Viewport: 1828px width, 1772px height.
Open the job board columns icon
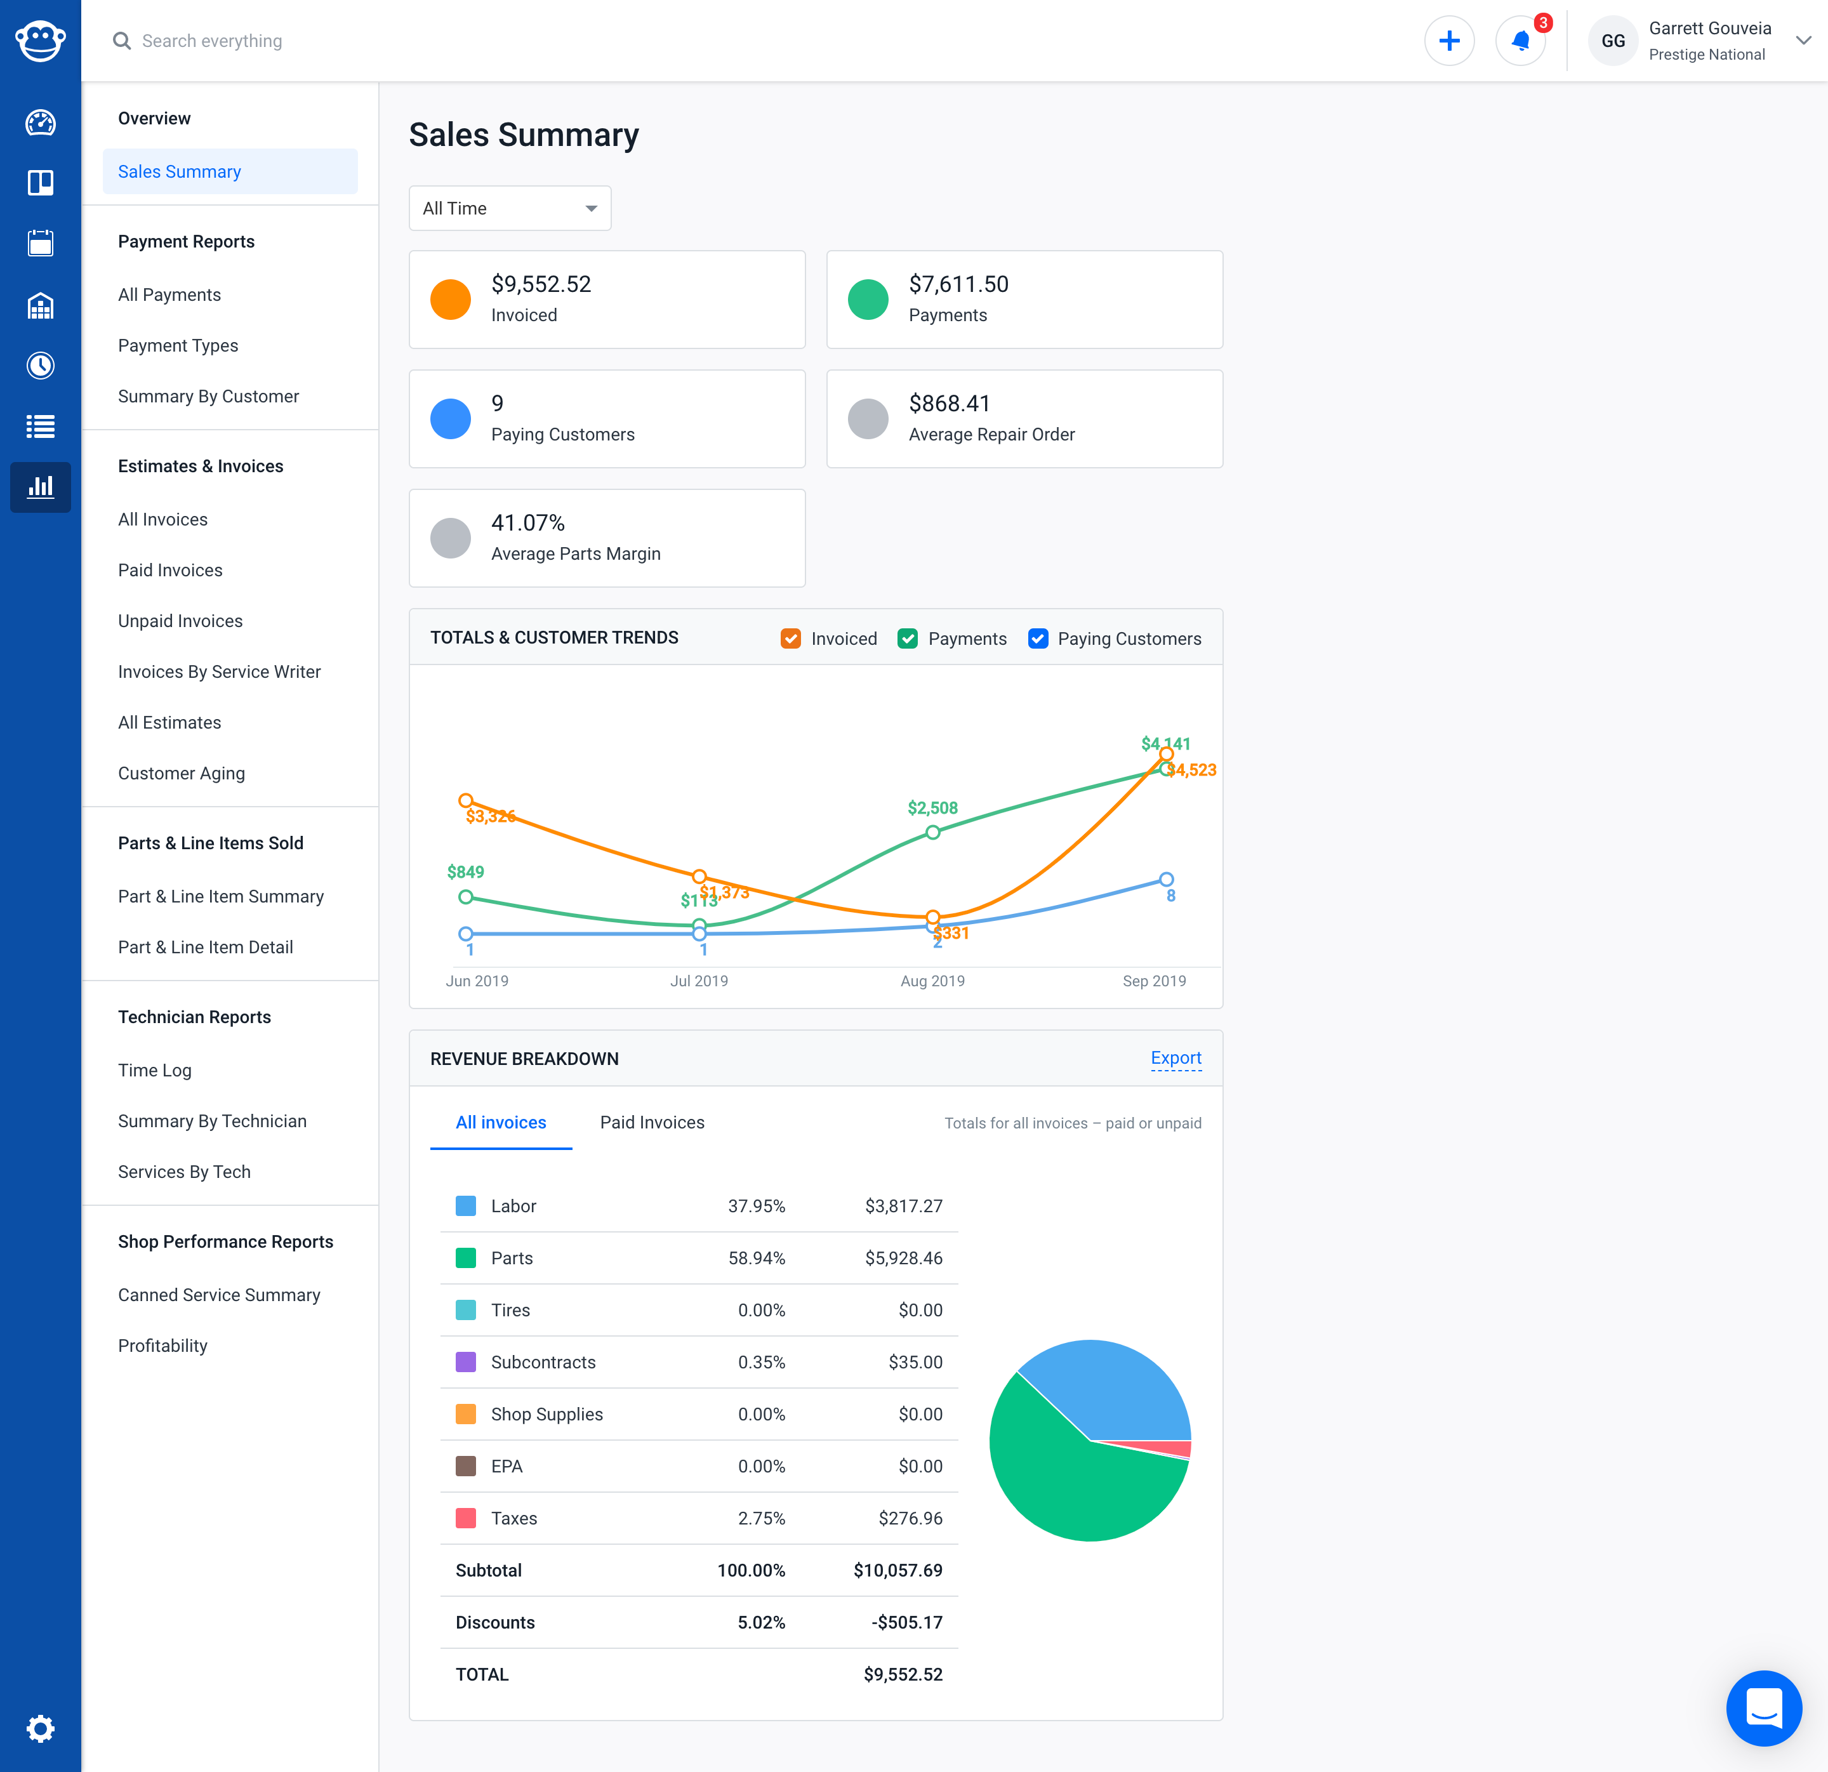click(40, 183)
